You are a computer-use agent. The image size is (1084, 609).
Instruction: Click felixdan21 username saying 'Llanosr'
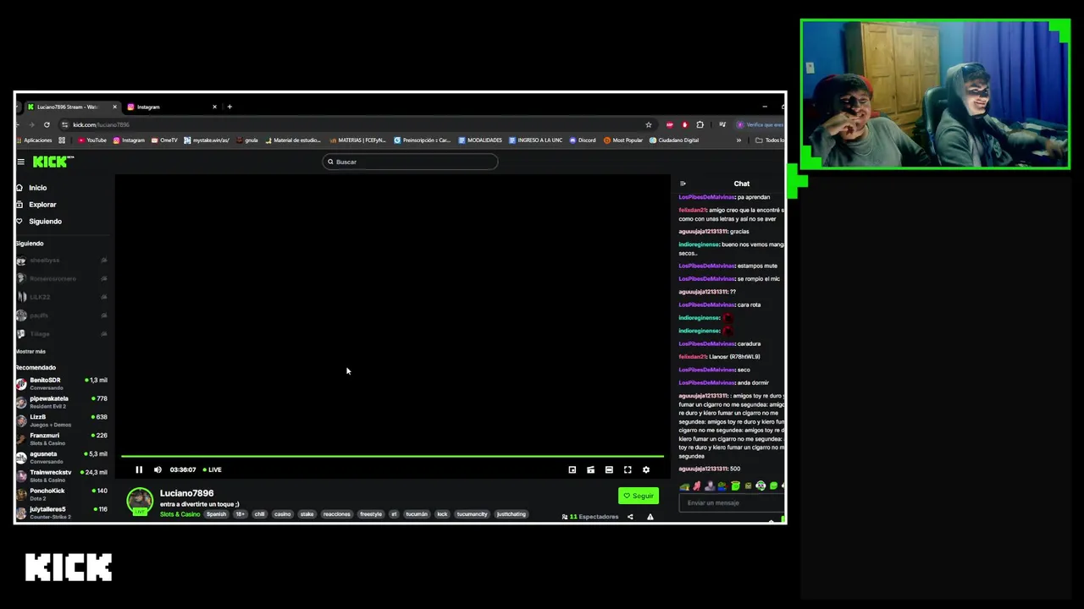[692, 357]
